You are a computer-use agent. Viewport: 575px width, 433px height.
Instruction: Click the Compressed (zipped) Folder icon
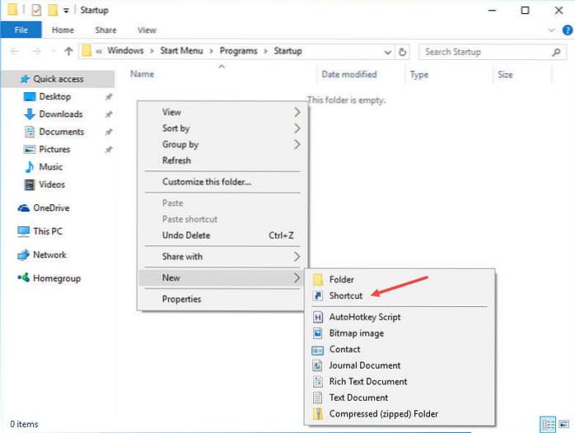click(x=318, y=414)
